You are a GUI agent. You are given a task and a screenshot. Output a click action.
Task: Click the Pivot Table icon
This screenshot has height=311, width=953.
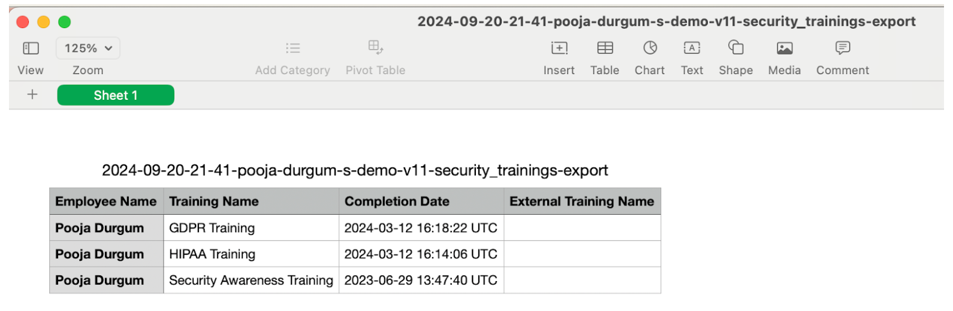click(375, 47)
